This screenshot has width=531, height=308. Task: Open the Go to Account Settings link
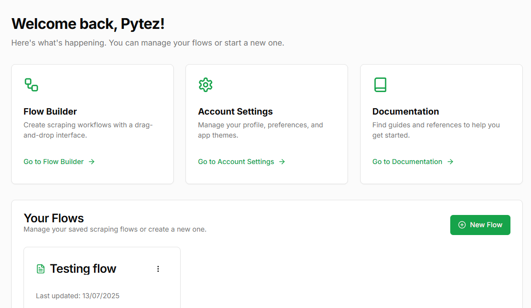pyautogui.click(x=241, y=162)
